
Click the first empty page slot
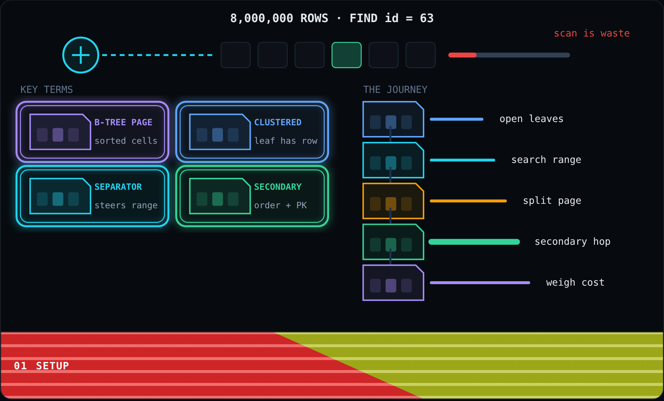pos(235,55)
